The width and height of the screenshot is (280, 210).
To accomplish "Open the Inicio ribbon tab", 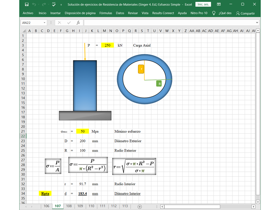I will tap(43, 13).
